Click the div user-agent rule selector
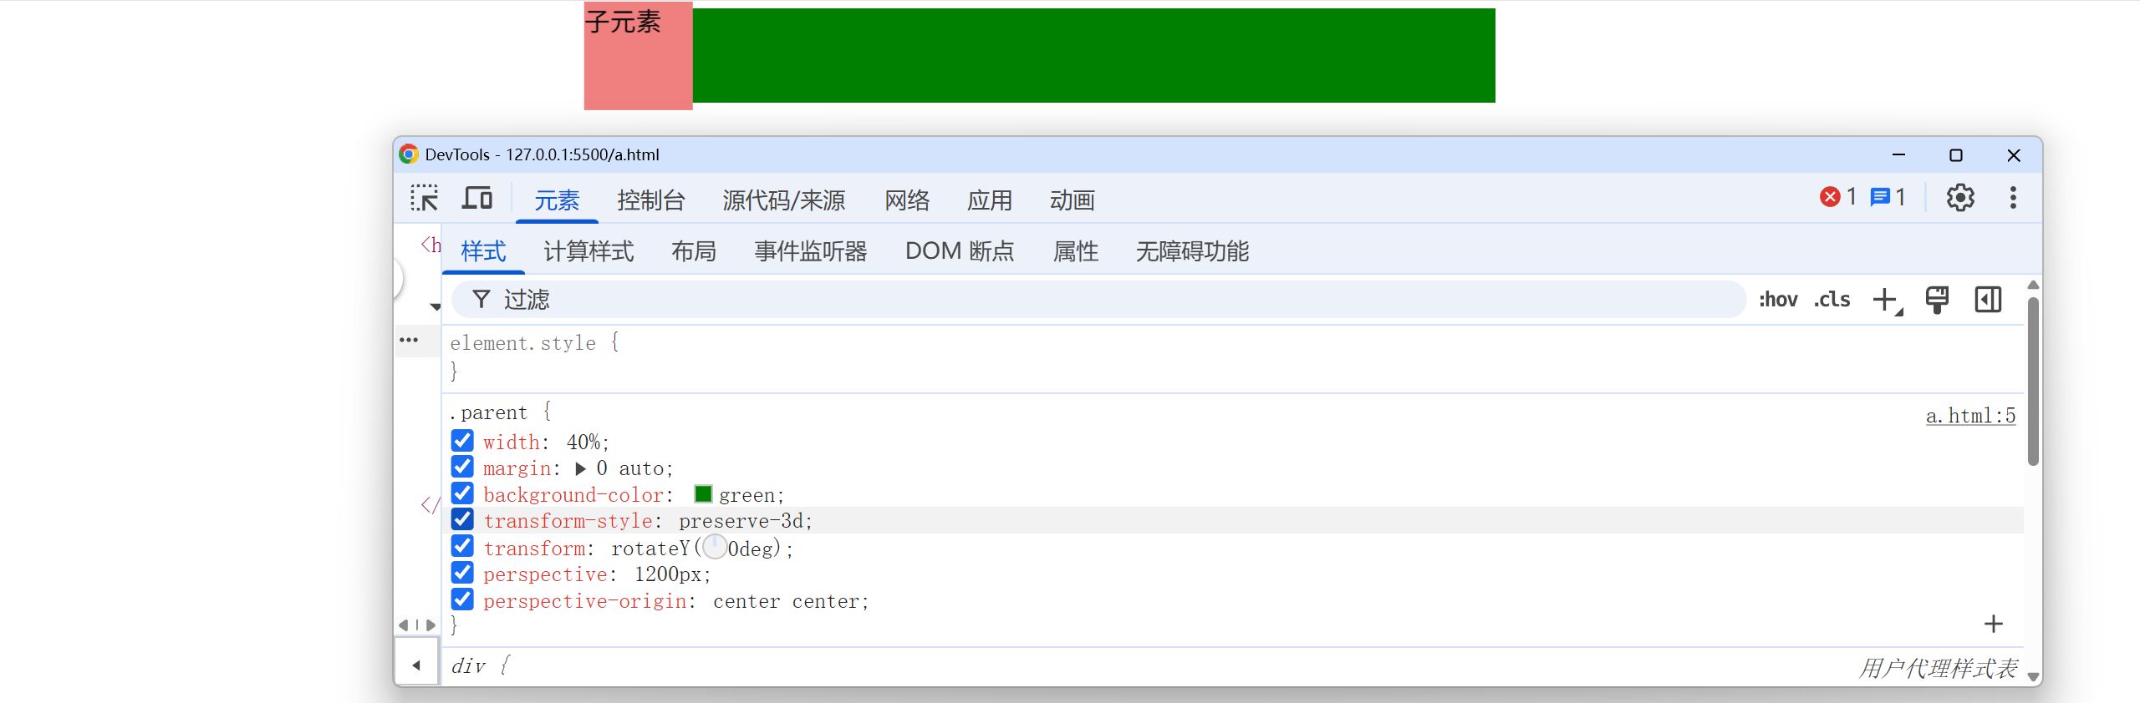The height and width of the screenshot is (703, 2140). pyautogui.click(x=468, y=666)
